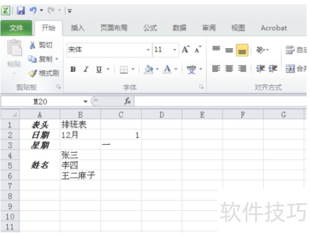
Task: Click the Name Box showing M20
Action: [x=41, y=102]
